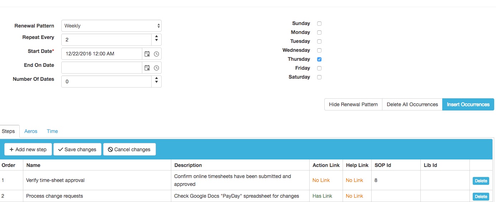The height and width of the screenshot is (202, 496).
Task: Check the Tuesday checkbox
Action: (x=319, y=41)
